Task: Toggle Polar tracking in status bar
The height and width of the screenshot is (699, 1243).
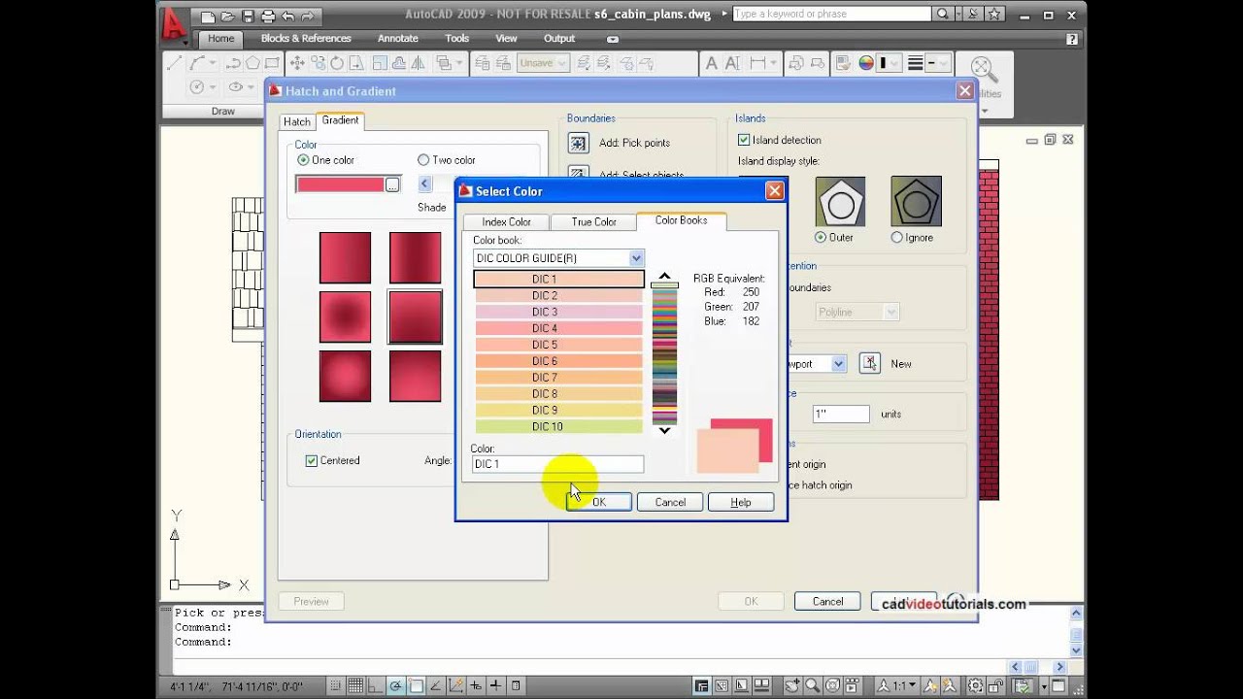Action: coord(396,687)
